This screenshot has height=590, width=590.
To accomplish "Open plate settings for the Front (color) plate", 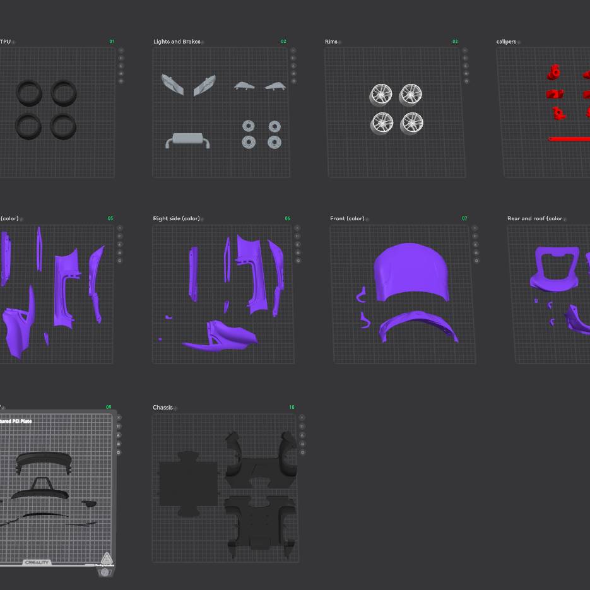I will pyautogui.click(x=476, y=260).
